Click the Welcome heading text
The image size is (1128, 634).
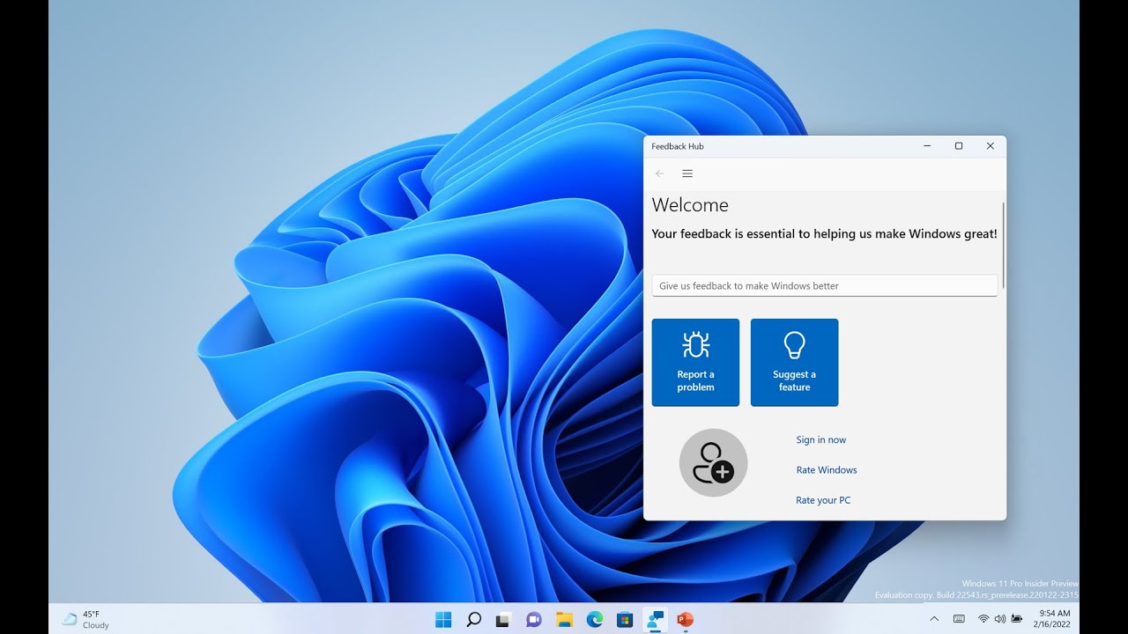click(690, 205)
